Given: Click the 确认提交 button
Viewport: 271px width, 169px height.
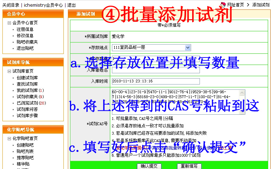Looking at the screenshot, I should tap(149, 166).
